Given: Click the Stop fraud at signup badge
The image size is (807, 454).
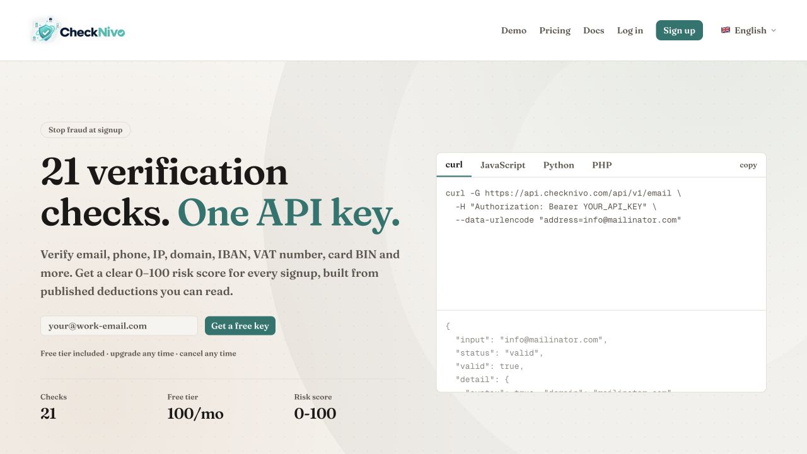Looking at the screenshot, I should point(86,130).
